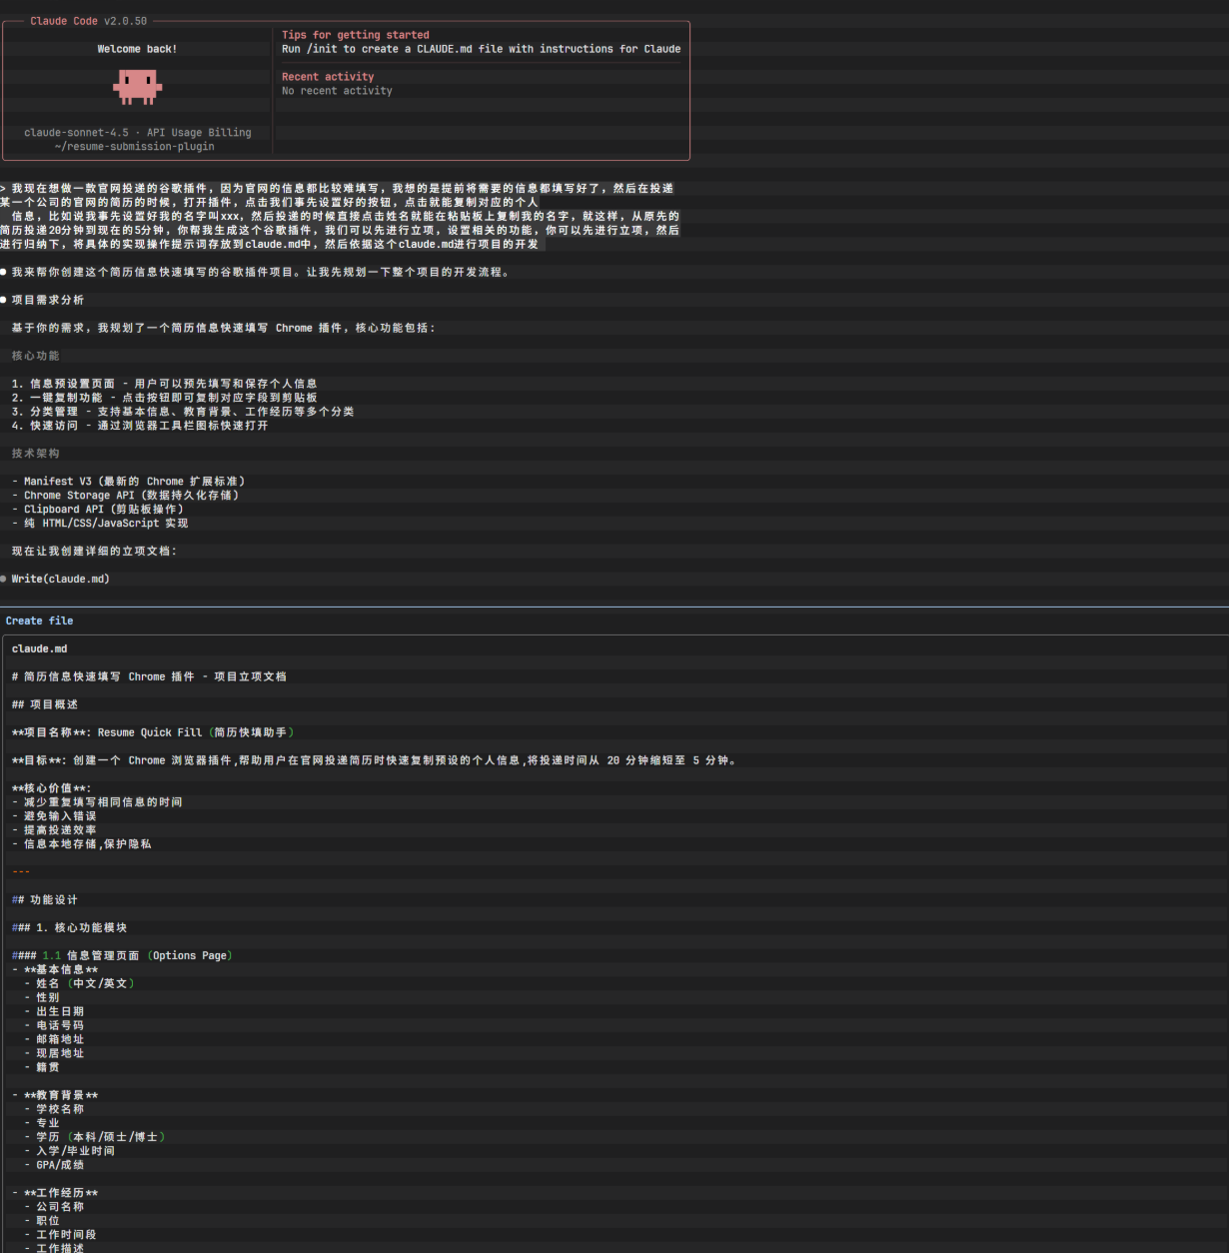Click the "Recent activity" heading
This screenshot has height=1253, width=1229.
tap(328, 77)
